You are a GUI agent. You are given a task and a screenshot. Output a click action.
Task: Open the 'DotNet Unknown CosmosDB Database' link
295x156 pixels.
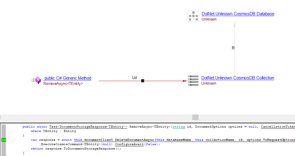point(238,14)
